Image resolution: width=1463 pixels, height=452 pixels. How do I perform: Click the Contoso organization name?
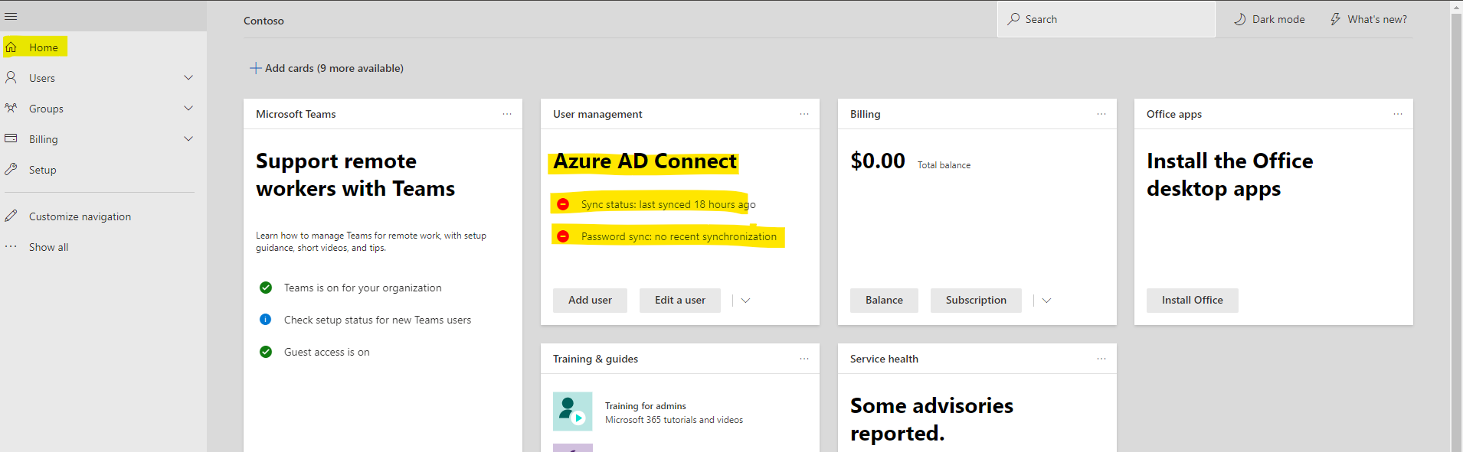pos(263,21)
